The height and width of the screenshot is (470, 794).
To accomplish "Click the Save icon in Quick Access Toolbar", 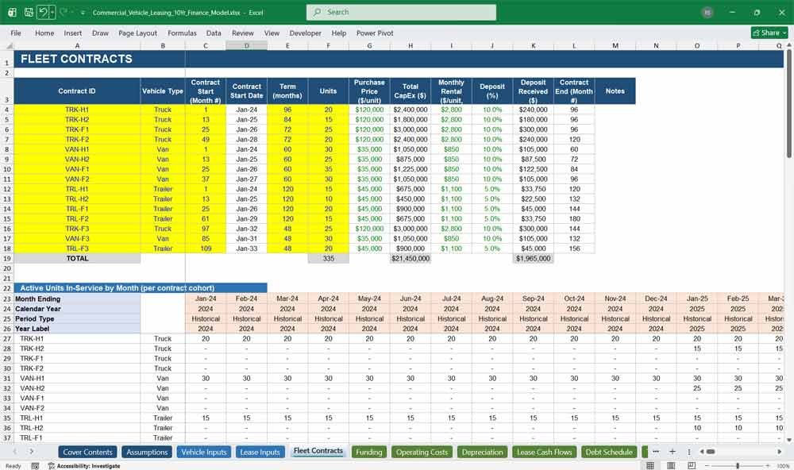I will click(x=29, y=12).
